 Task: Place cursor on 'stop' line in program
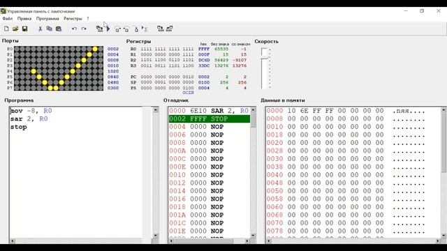pos(19,127)
